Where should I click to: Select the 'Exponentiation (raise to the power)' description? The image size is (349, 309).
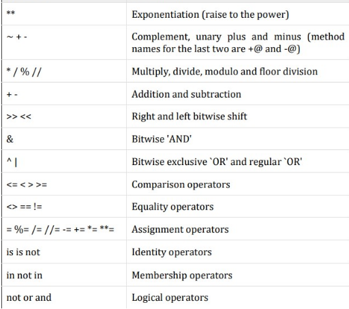(210, 14)
